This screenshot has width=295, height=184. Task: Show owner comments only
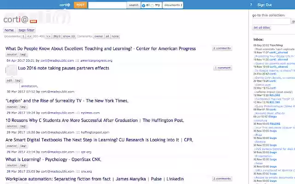click(99, 36)
